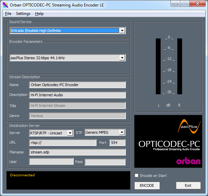Click the Genre field showing Various
208x196 pixels.
77,116
